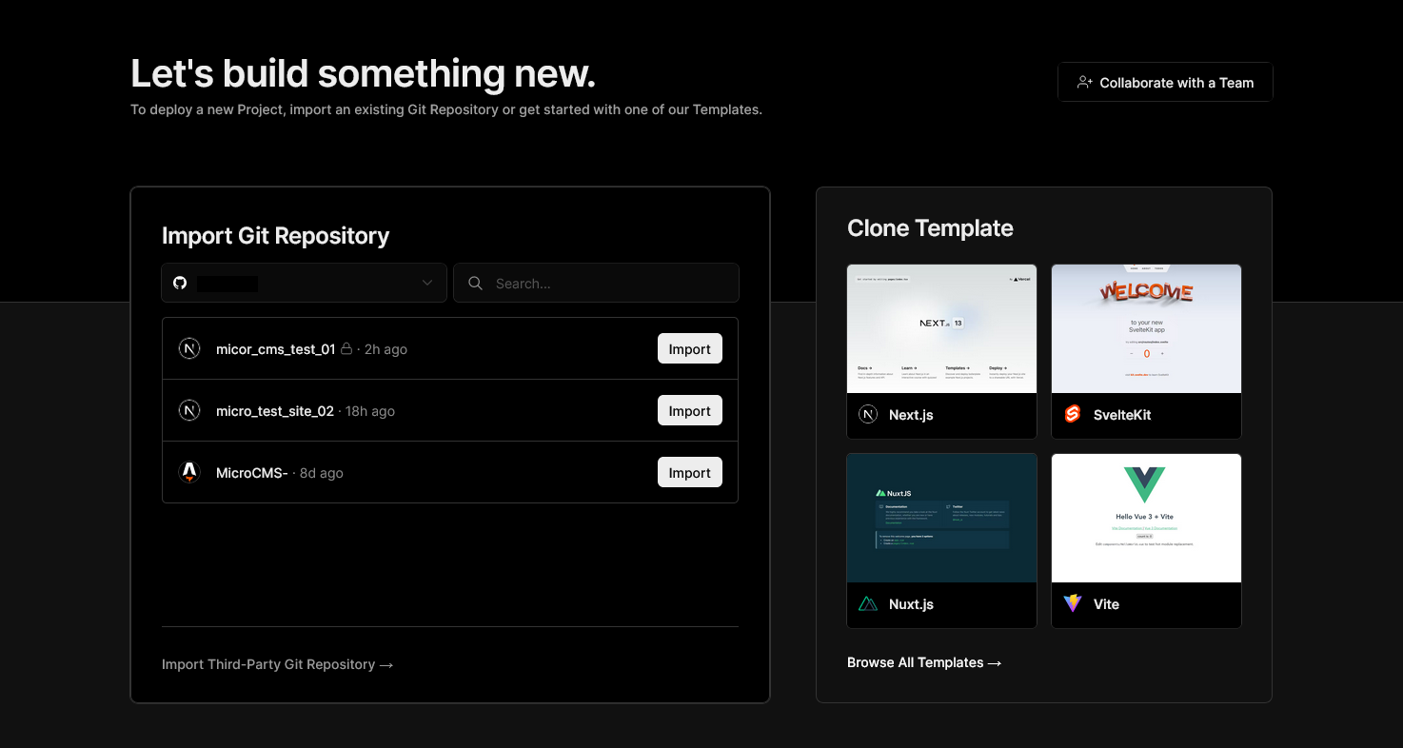
Task: Open Browse All Templates link
Action: pyautogui.click(x=924, y=662)
